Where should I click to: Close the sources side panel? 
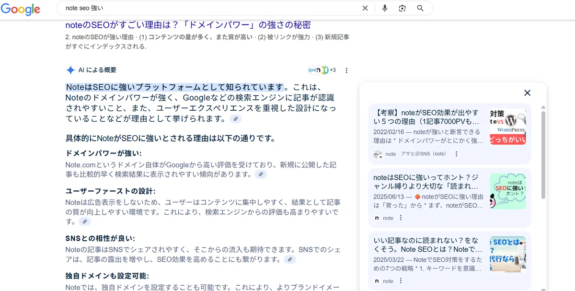(x=527, y=93)
